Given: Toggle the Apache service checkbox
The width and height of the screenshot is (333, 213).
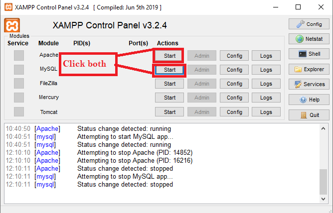Looking at the screenshot, I should [x=19, y=55].
